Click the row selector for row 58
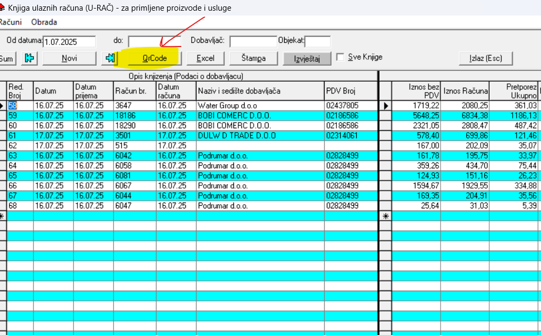541x335 pixels. click(3, 106)
